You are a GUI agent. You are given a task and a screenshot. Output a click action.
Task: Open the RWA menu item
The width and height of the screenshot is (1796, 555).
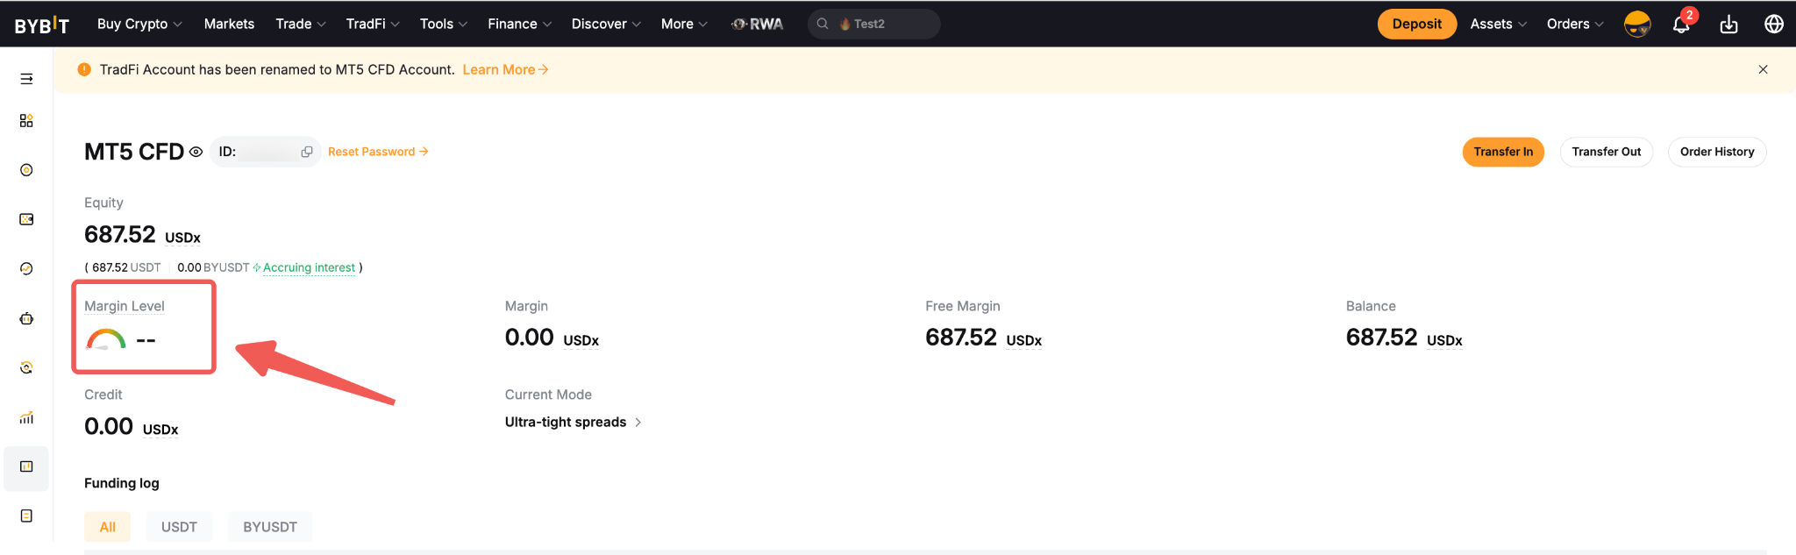click(758, 24)
